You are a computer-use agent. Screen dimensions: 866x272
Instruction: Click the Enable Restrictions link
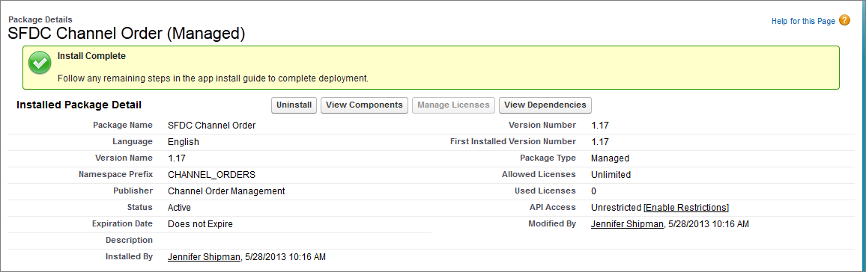click(x=686, y=208)
